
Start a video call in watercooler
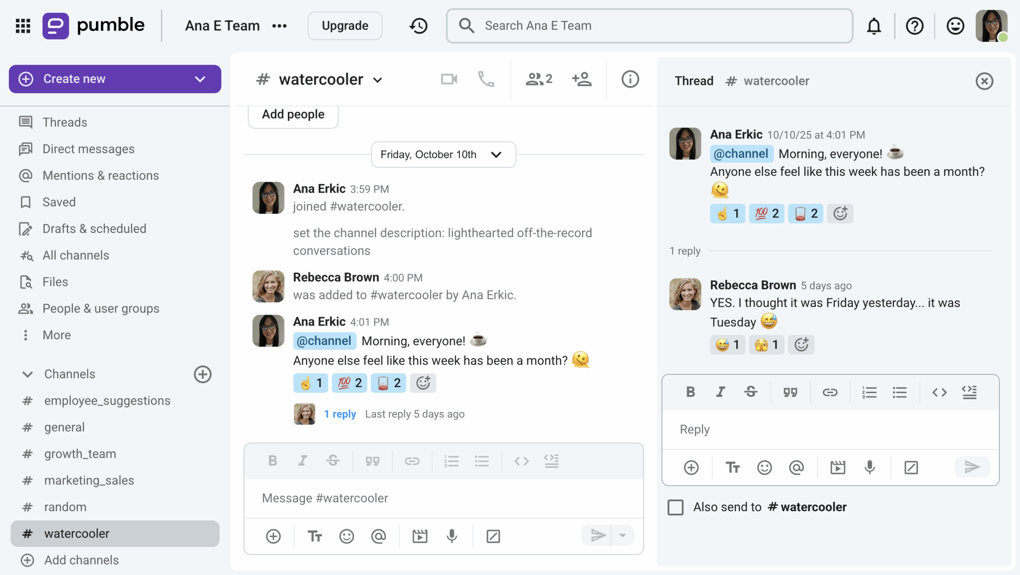[x=449, y=79]
